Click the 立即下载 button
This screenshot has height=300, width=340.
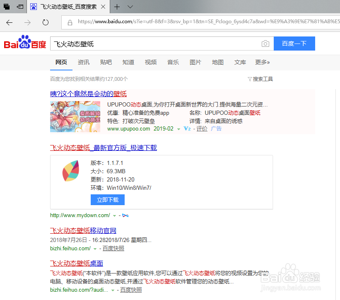point(108,200)
